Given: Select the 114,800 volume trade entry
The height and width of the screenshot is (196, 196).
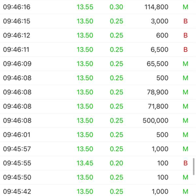Looking at the screenshot, I should point(156,7).
